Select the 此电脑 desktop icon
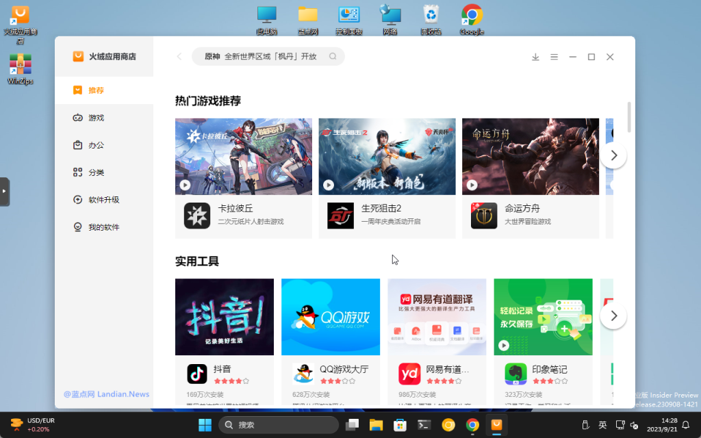Viewport: 701px width, 438px height. pyautogui.click(x=267, y=20)
